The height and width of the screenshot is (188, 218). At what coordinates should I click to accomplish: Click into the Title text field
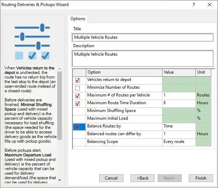pos(142,37)
